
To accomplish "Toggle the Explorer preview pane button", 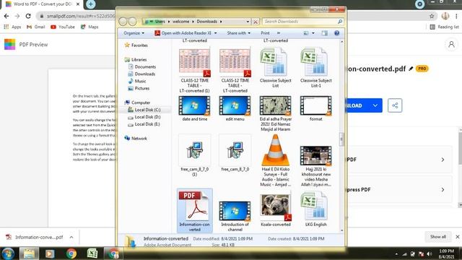I will pyautogui.click(x=324, y=33).
